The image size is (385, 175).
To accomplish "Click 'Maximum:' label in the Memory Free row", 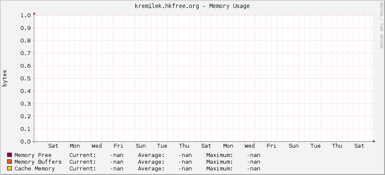I will [219, 155].
